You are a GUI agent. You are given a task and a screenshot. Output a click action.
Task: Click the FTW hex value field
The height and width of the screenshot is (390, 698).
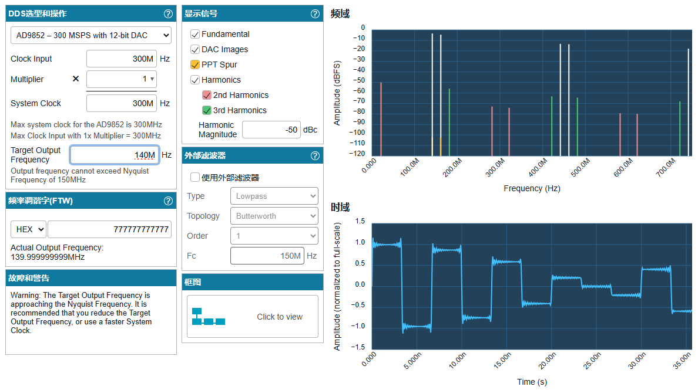(109, 229)
